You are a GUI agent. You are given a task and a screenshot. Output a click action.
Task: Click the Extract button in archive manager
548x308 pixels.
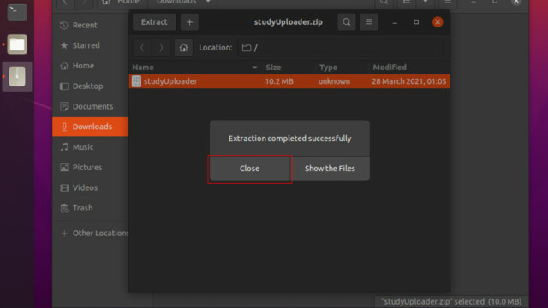[x=154, y=22]
